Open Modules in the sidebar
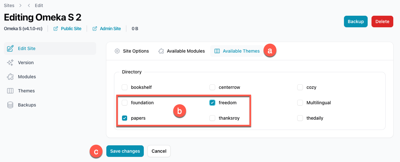400x162 pixels. coord(50,77)
